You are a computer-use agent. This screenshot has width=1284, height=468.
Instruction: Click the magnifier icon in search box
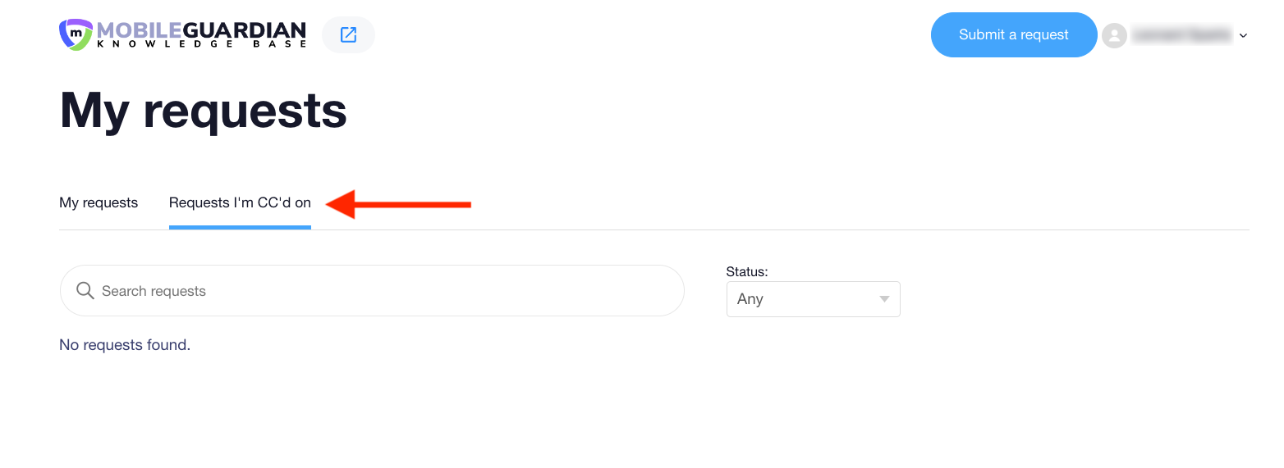(x=85, y=291)
